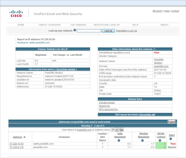Click help icon under SBRS column
186x158 pixels.
click(x=171, y=139)
